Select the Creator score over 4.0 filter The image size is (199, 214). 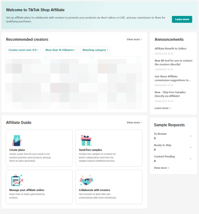coord(23,50)
